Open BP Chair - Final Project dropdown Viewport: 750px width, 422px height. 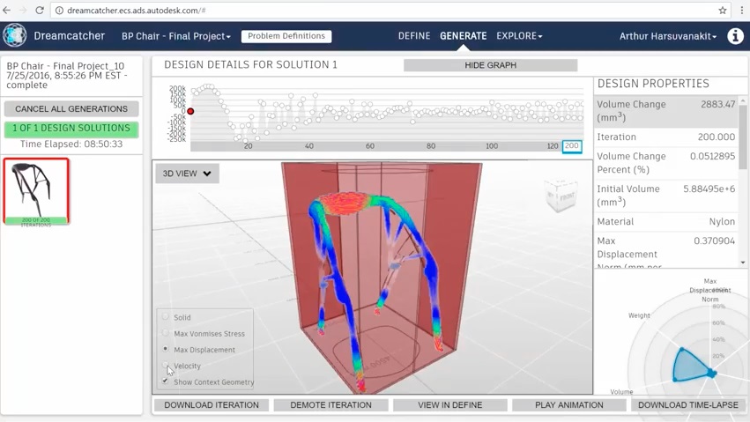click(x=176, y=36)
